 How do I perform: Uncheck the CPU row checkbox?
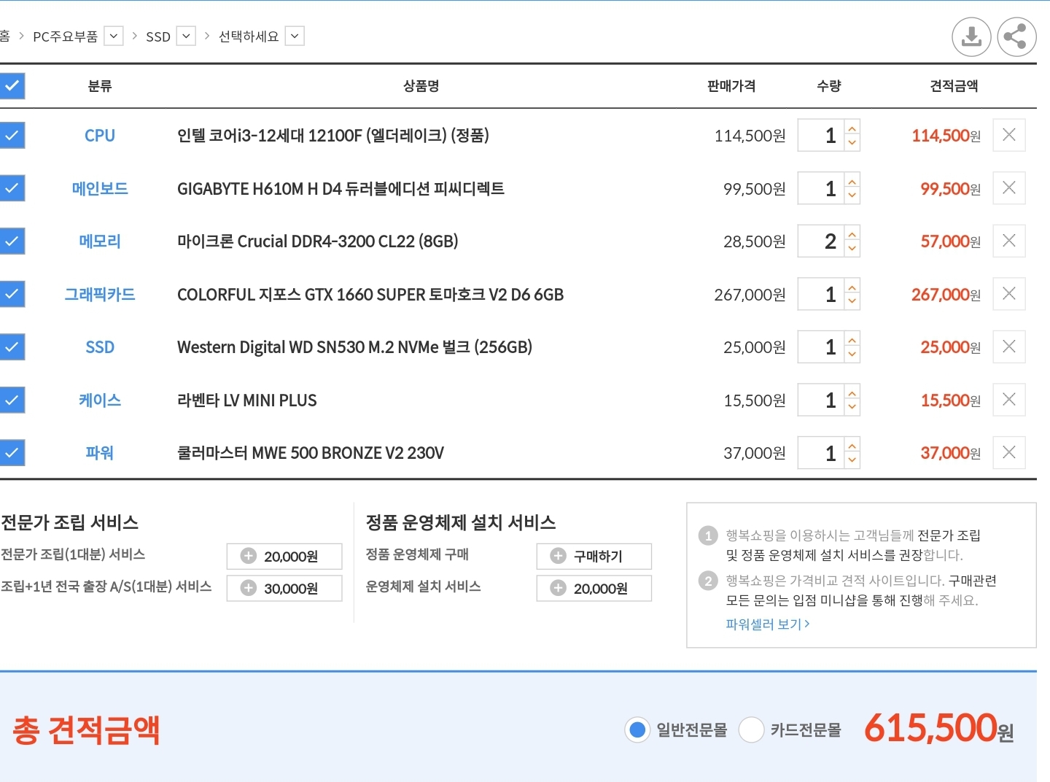point(12,135)
